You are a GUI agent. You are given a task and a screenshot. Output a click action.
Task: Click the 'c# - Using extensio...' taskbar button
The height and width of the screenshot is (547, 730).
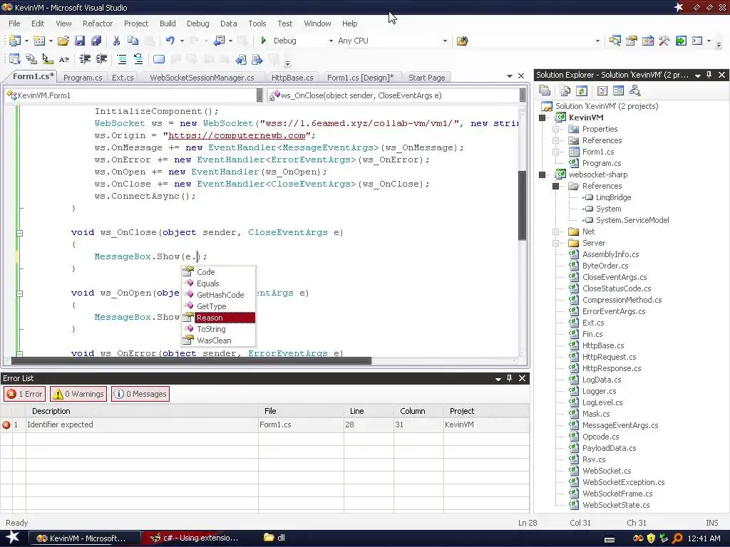click(x=195, y=538)
